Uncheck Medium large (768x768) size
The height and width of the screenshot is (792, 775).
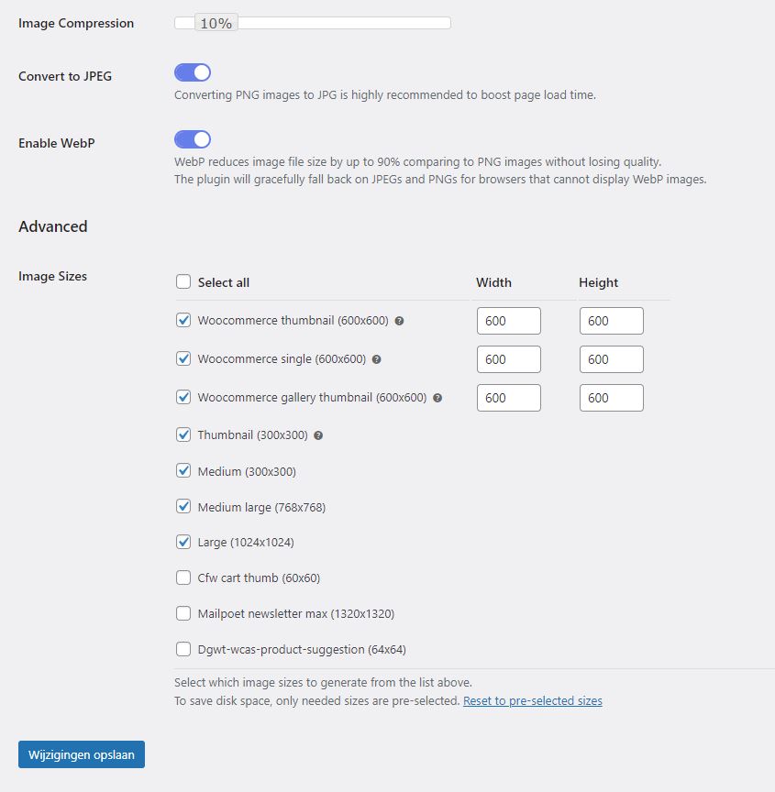click(x=183, y=506)
